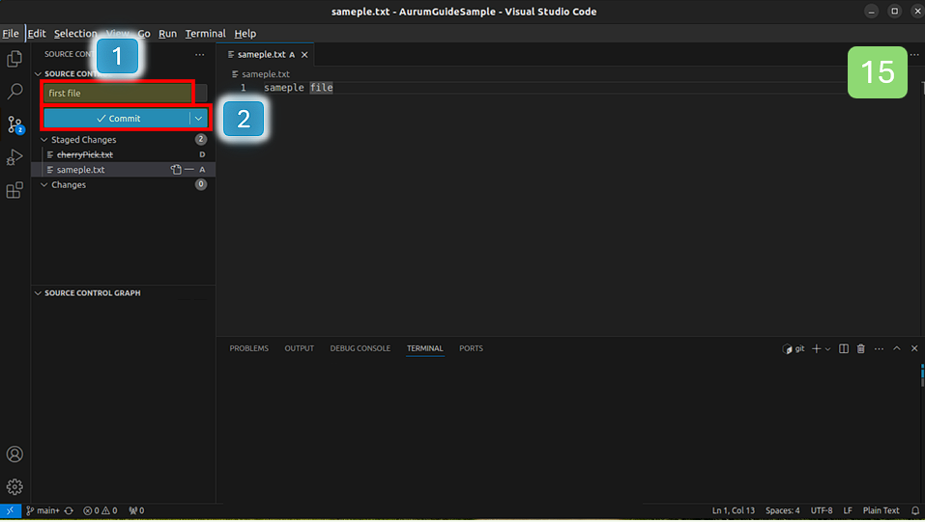The height and width of the screenshot is (522, 925).
Task: Open the Extensions view
Action: (x=14, y=190)
